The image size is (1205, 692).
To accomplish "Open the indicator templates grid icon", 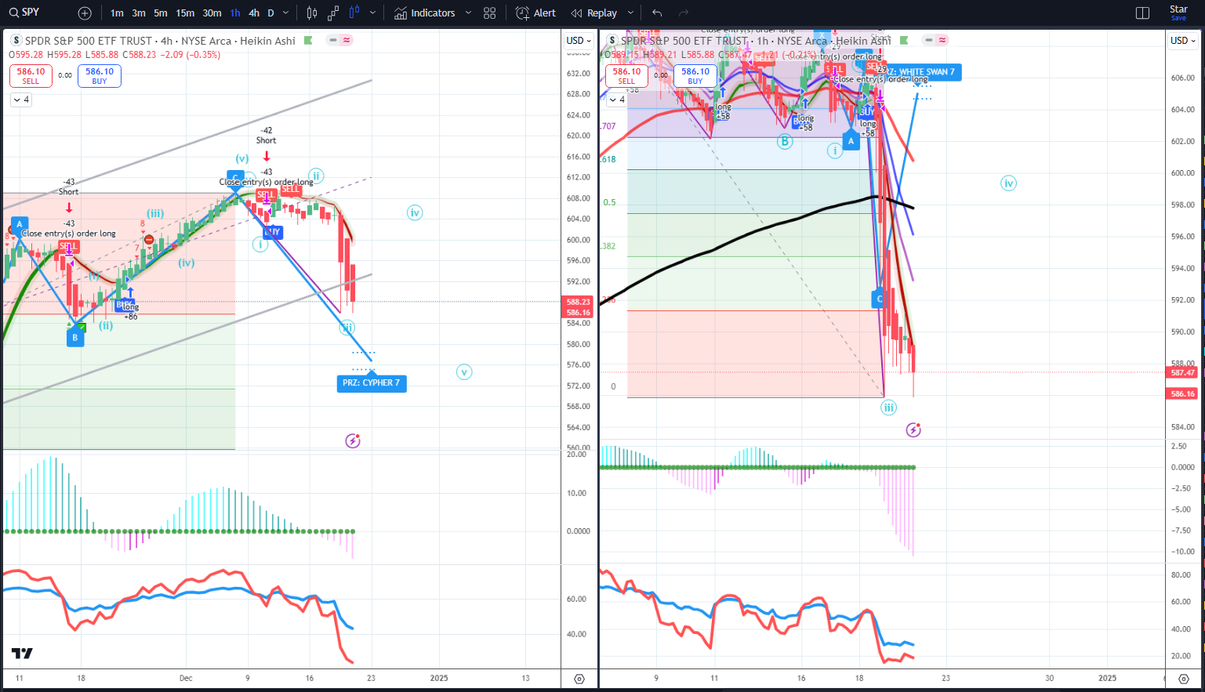I will point(490,13).
